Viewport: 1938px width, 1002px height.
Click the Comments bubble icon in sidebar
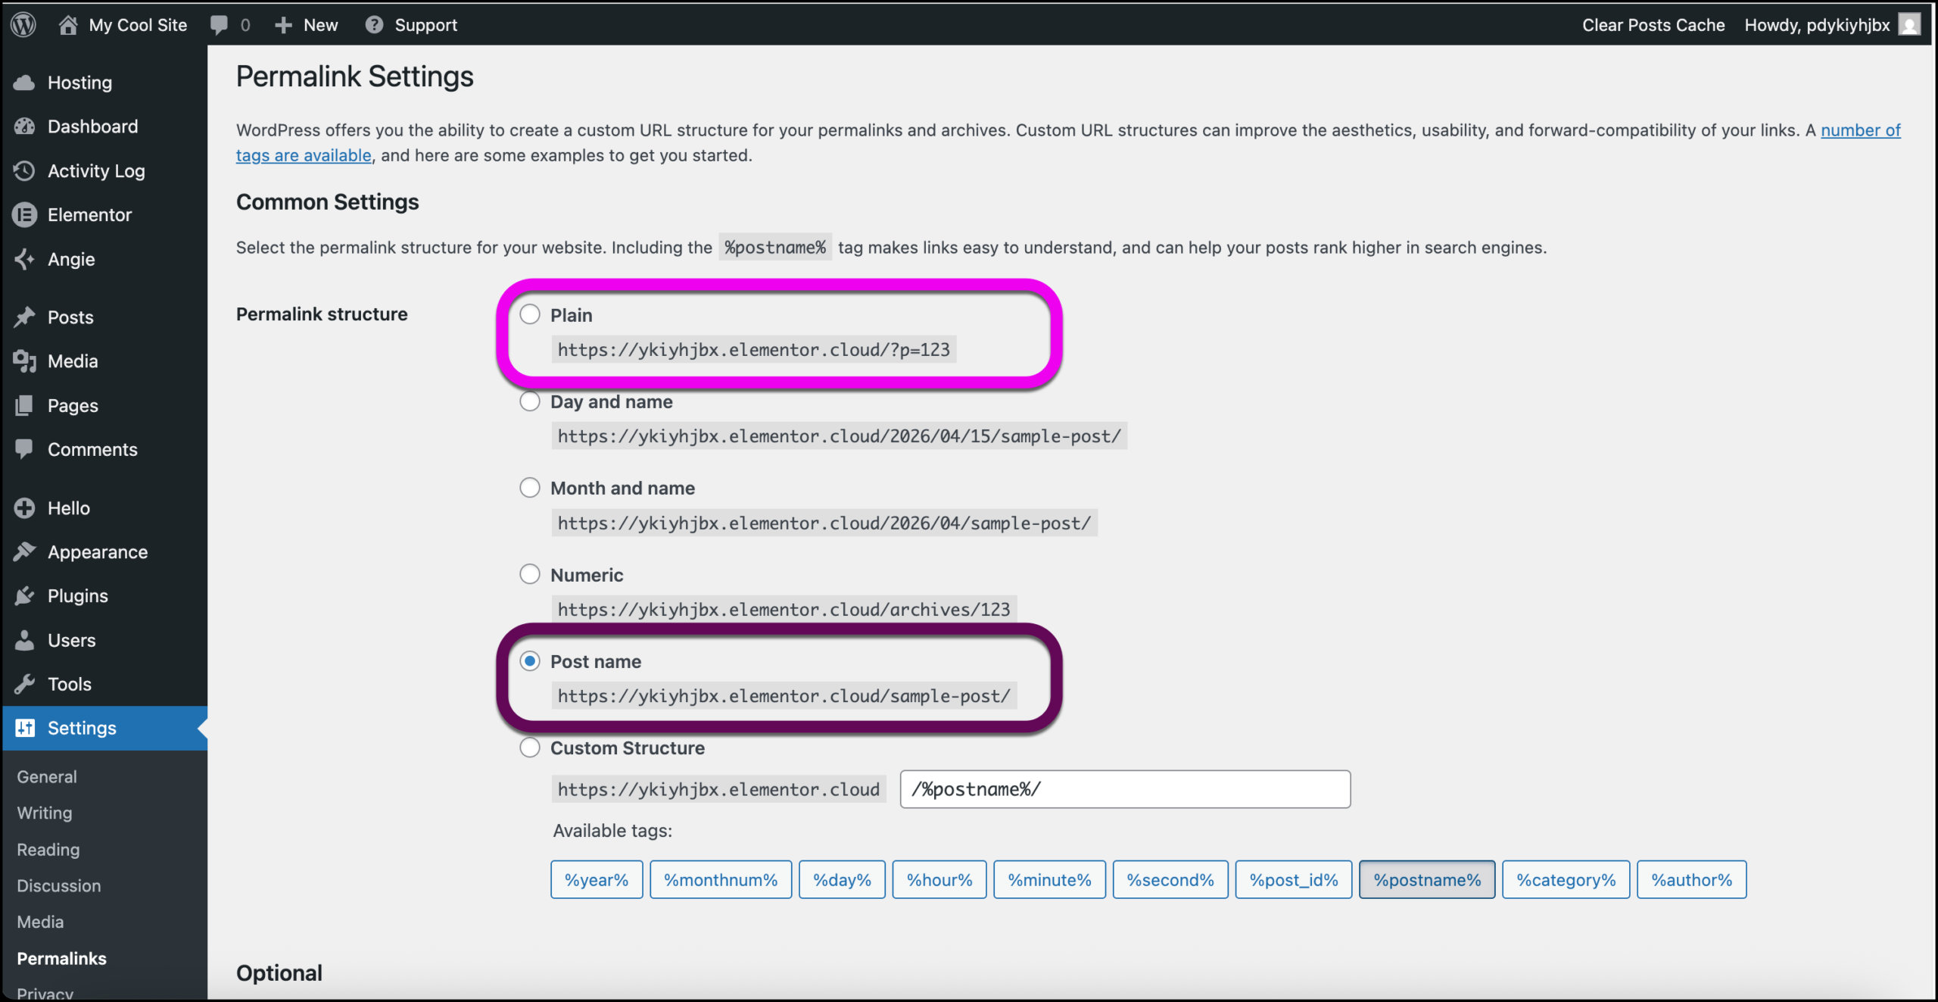click(x=25, y=449)
